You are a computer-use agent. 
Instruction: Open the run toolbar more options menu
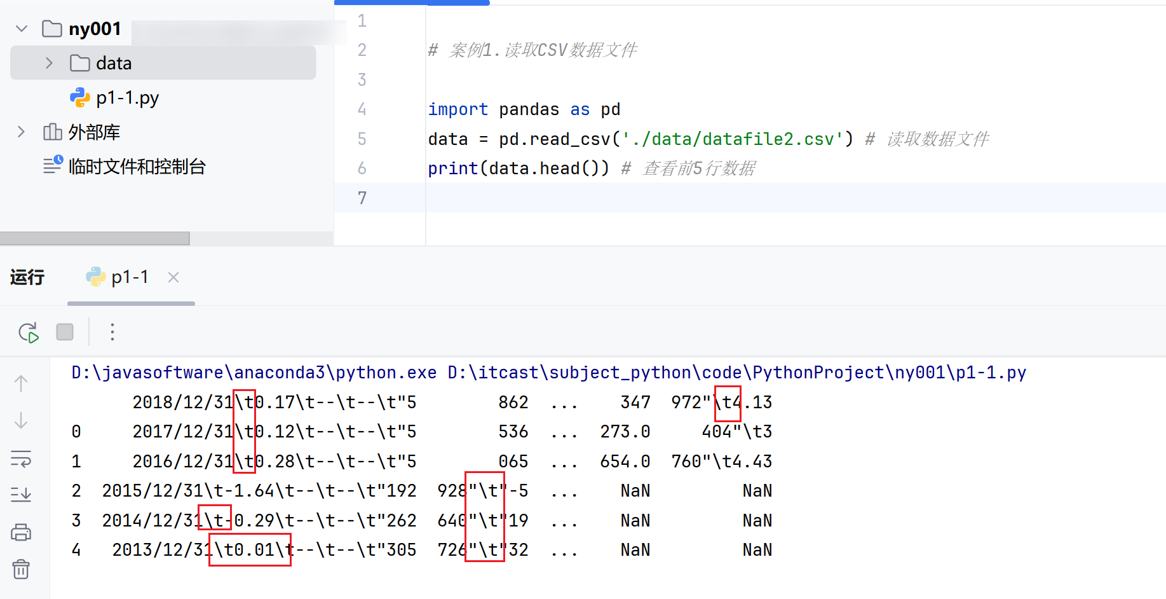click(112, 332)
